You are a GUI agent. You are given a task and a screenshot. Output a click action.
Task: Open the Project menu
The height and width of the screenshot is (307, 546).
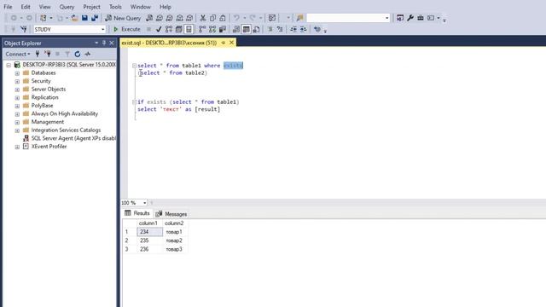[x=91, y=7]
